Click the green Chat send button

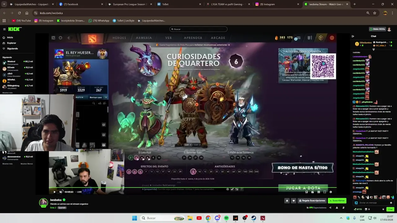(390, 209)
